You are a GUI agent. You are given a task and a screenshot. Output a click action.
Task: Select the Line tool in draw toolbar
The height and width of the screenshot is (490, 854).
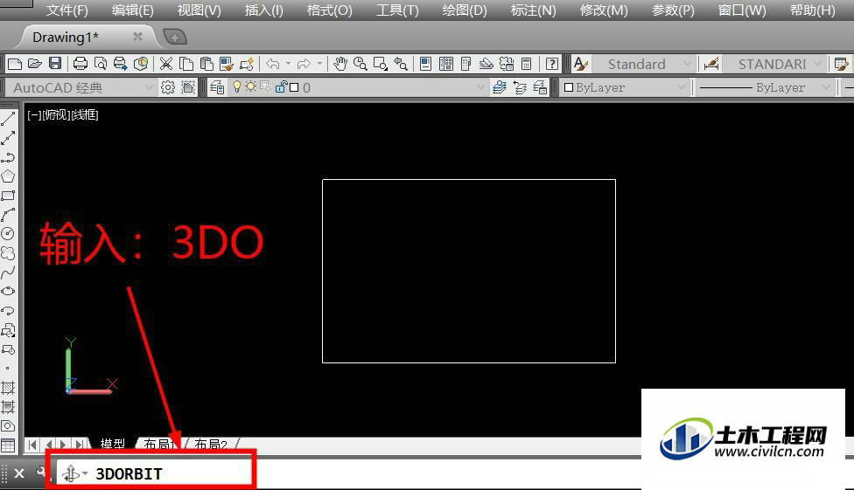(8, 118)
